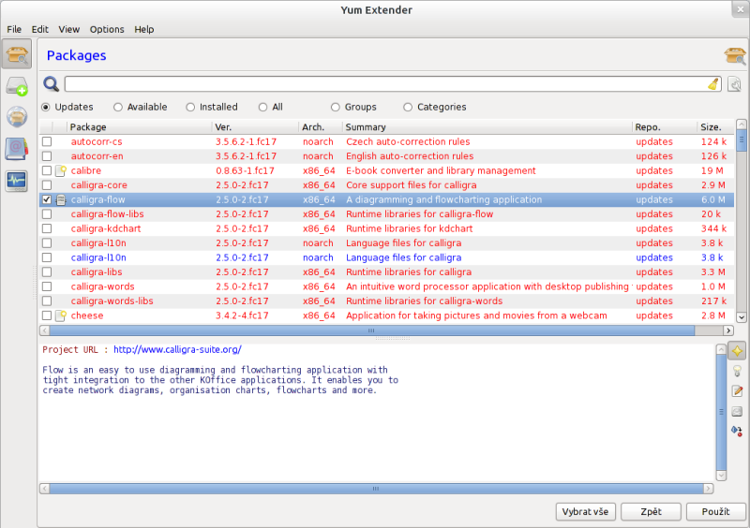The image size is (750, 528).
Task: Click the Použít button
Action: (715, 512)
